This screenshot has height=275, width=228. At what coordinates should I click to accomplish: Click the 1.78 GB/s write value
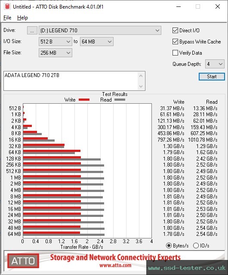174,234
